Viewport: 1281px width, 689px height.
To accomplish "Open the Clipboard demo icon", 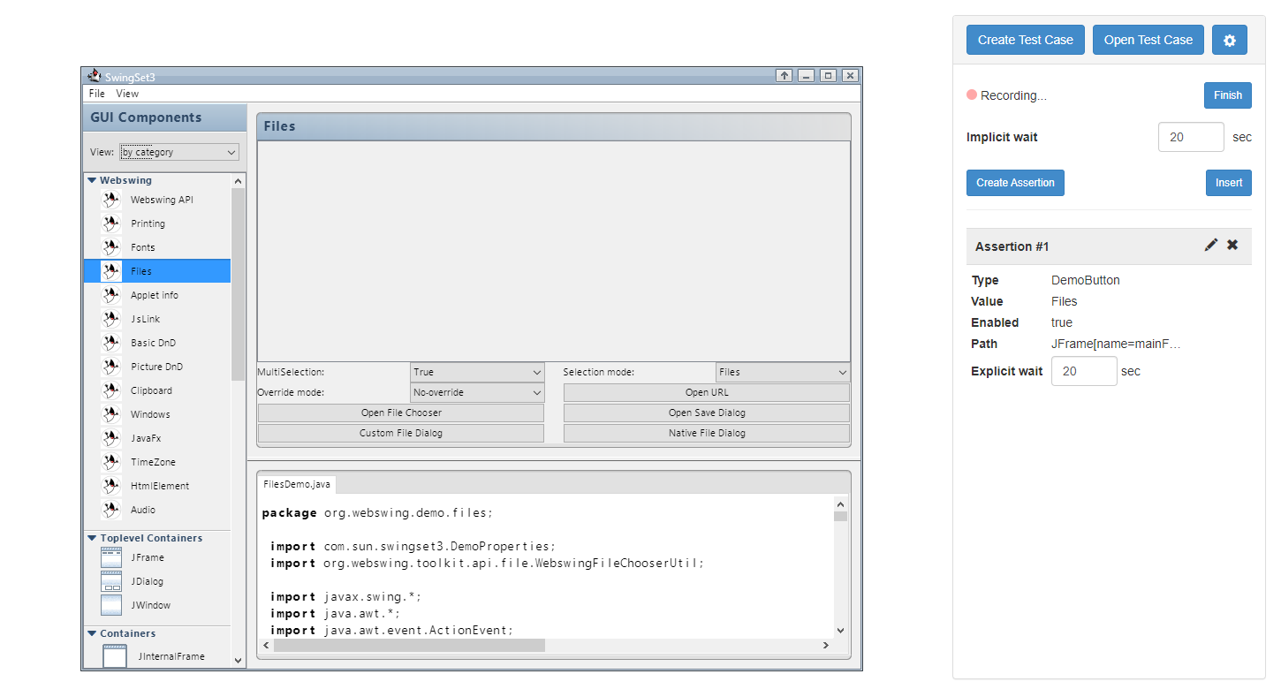I will [111, 390].
